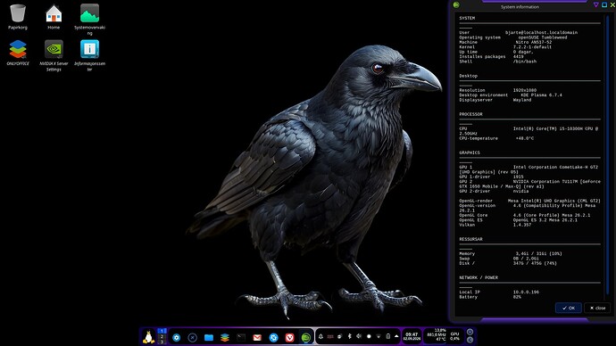Click the 'NETWORK / POWER' section heading
This screenshot has height=346, width=616.
[x=479, y=277]
